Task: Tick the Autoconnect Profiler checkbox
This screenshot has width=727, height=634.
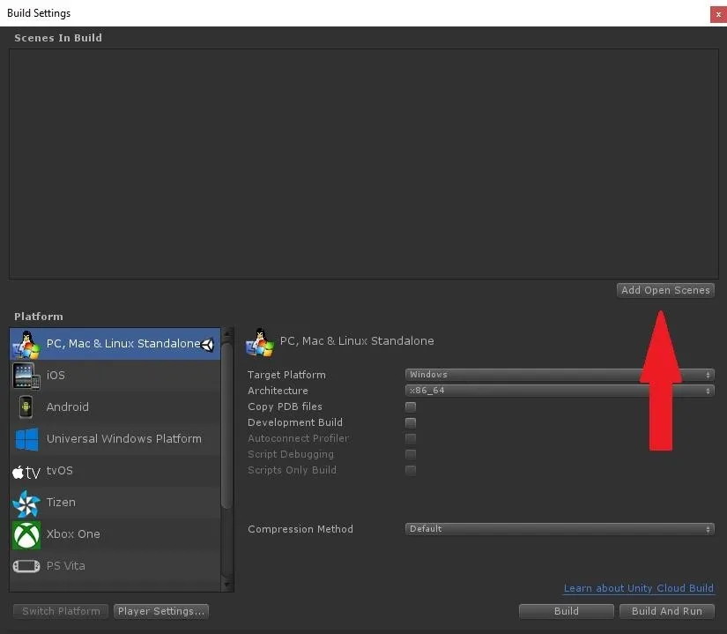Action: (411, 438)
